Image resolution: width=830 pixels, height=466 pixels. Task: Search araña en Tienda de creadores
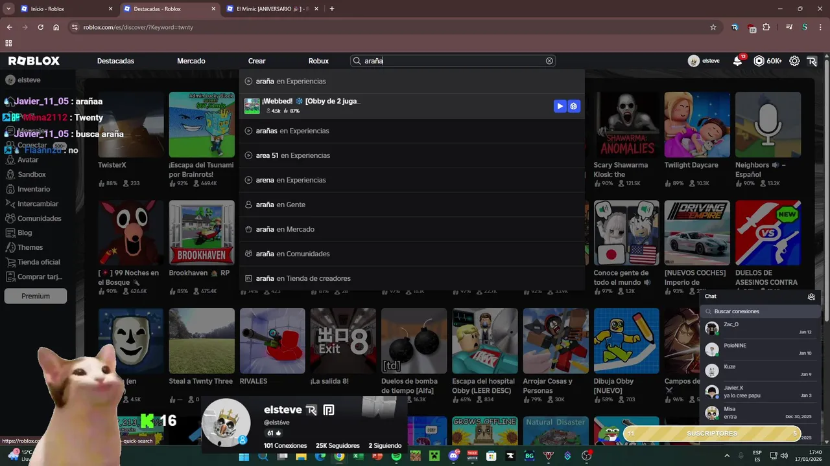[412, 278]
